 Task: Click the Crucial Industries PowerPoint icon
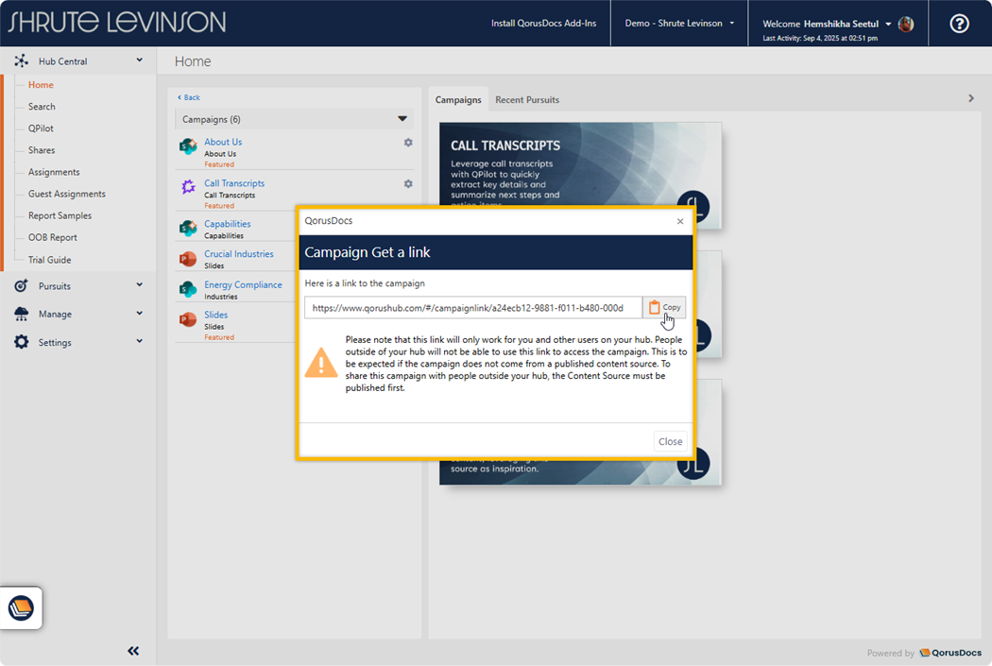(x=188, y=259)
